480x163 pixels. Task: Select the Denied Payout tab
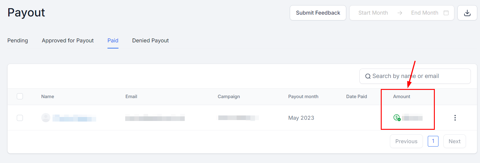(150, 41)
